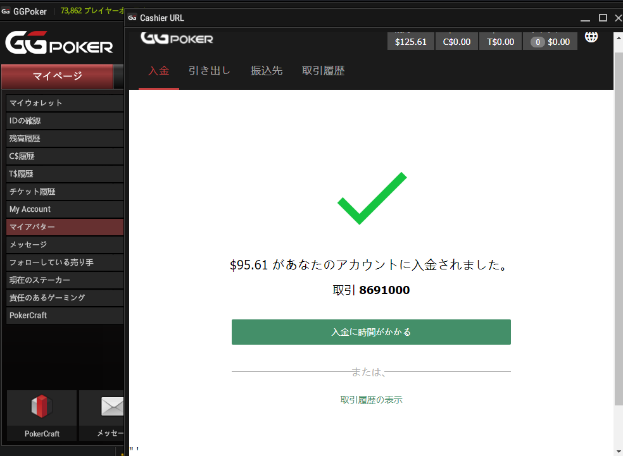This screenshot has height=456, width=623.
Task: Click the GGPoker logo in Cashier header
Action: 177,38
